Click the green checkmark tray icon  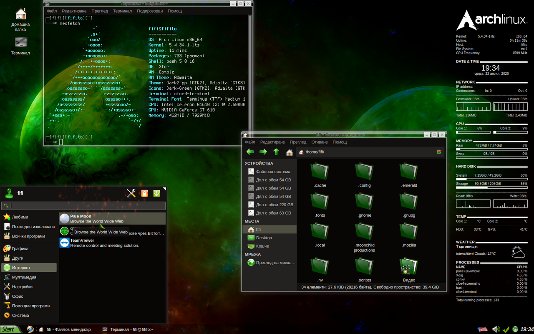point(506,329)
